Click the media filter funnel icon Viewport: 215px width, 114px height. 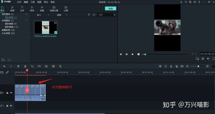point(89,15)
